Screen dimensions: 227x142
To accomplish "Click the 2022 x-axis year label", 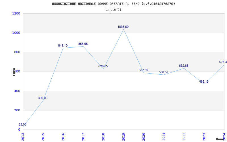I will 184,137.
